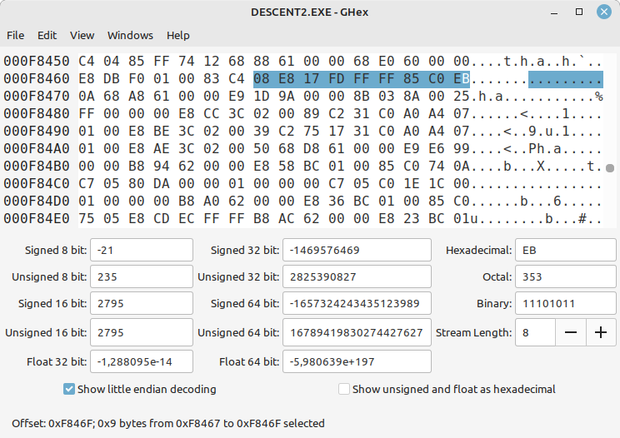Click the Unsigned 16 bit field
This screenshot has width=620, height=438.
click(x=142, y=332)
